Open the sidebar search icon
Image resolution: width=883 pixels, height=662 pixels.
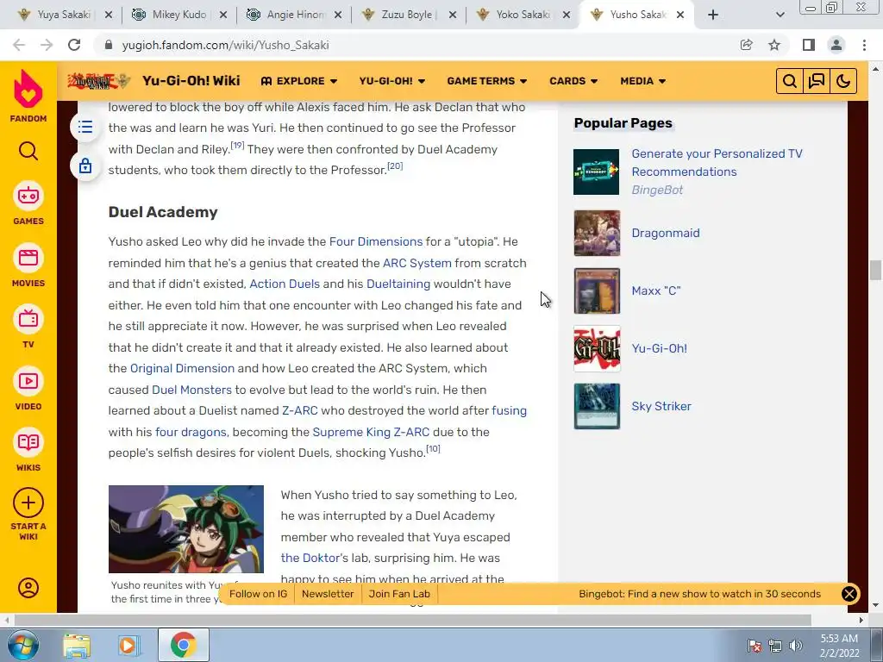point(28,151)
